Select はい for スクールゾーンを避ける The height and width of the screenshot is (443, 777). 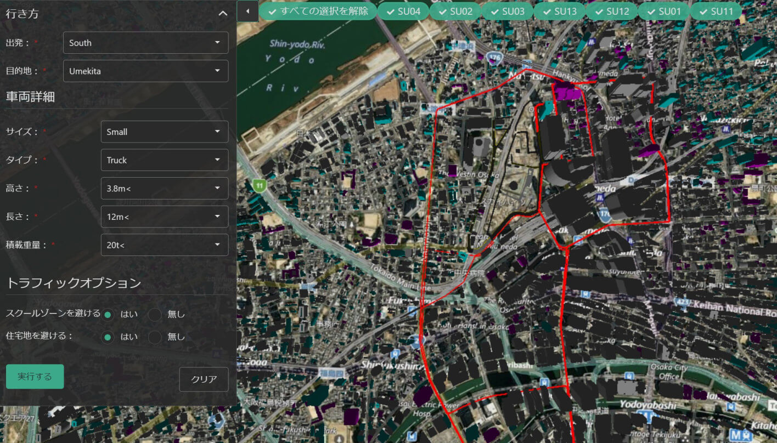[108, 315]
